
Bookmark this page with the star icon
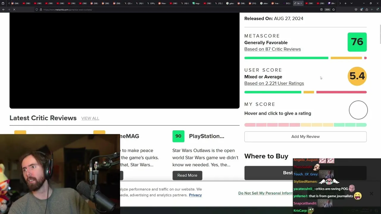point(334,10)
